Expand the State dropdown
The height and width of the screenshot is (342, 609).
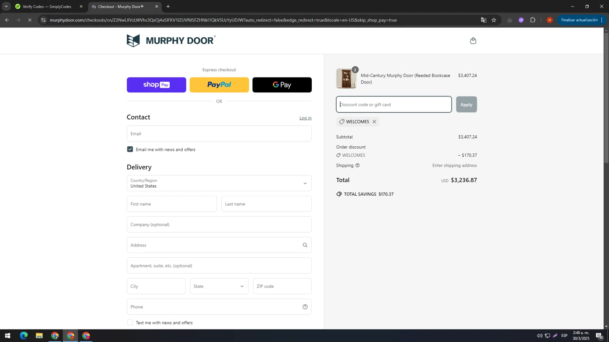(219, 286)
